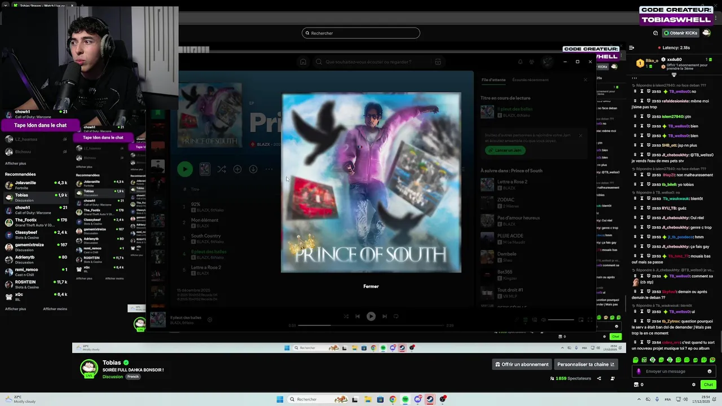Open Task View on the taskbar
This screenshot has width=722, height=406.
(x=355, y=399)
